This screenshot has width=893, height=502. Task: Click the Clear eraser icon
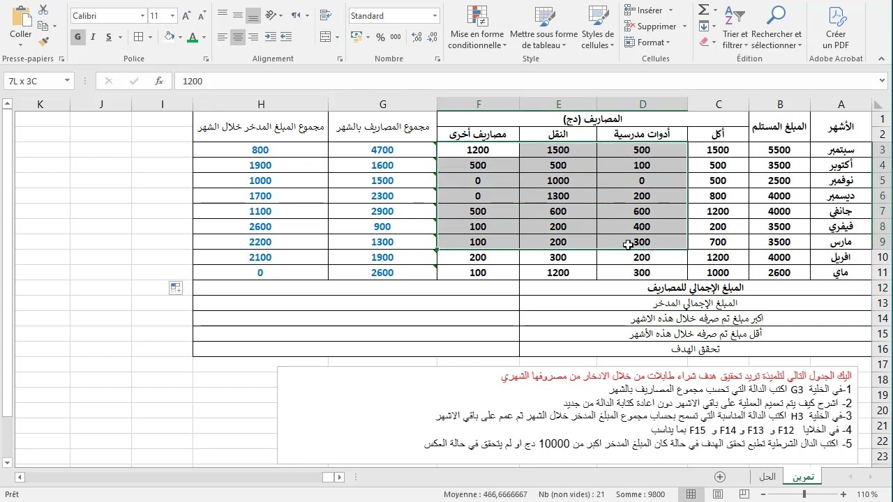click(703, 42)
